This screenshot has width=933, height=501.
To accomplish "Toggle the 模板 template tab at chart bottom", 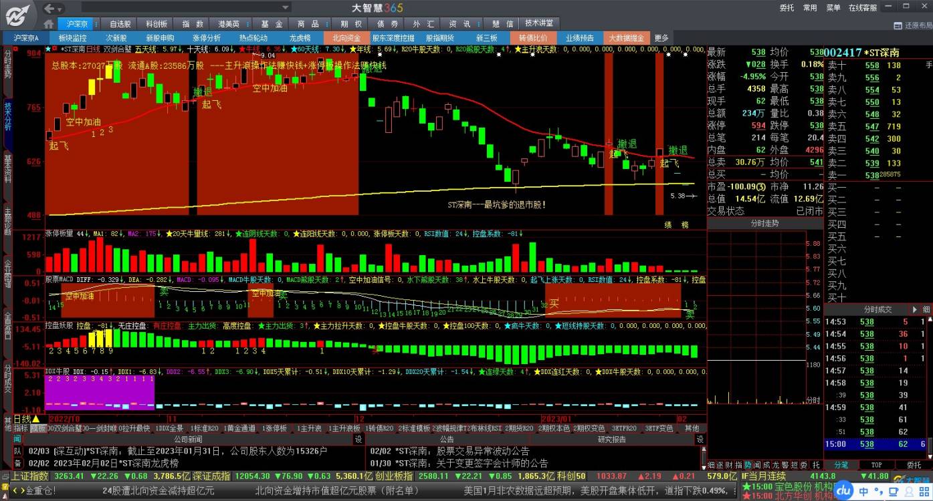I will [x=38, y=428].
